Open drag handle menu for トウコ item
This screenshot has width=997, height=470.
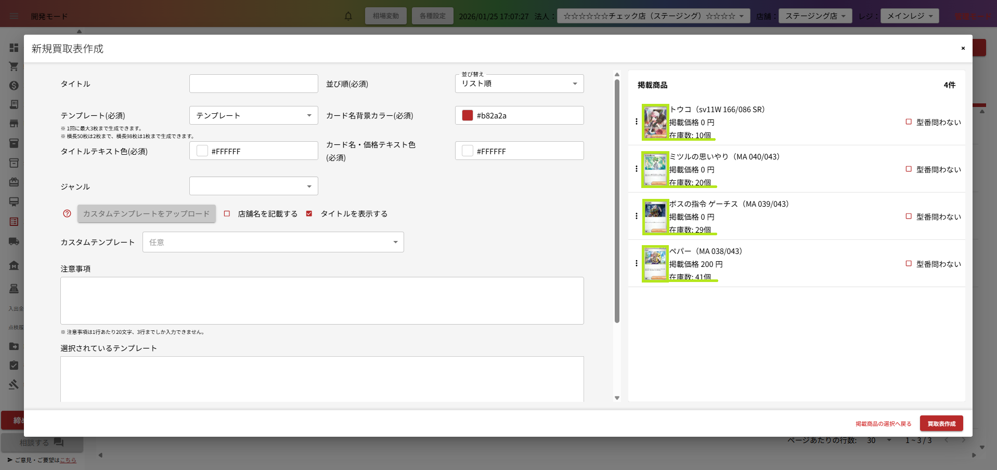coord(636,122)
